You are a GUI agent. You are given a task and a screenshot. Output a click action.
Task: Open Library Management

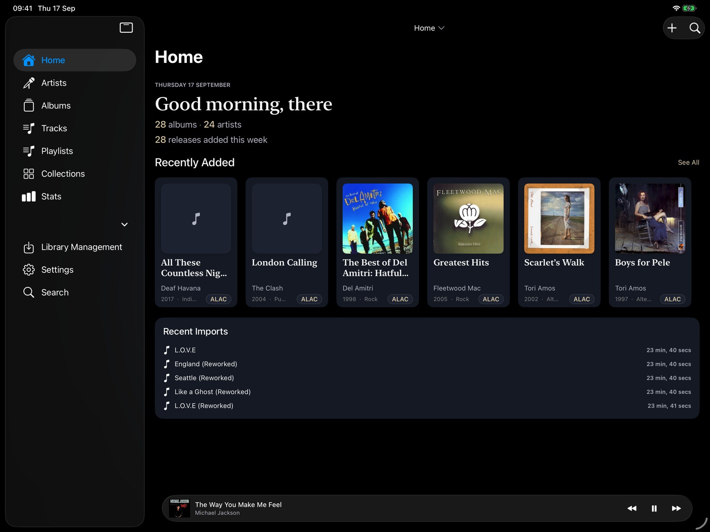click(75, 247)
